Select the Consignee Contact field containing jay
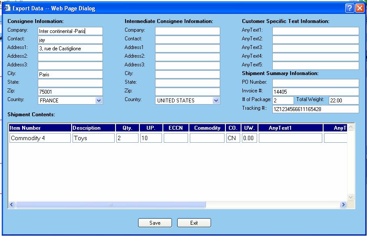 70,39
